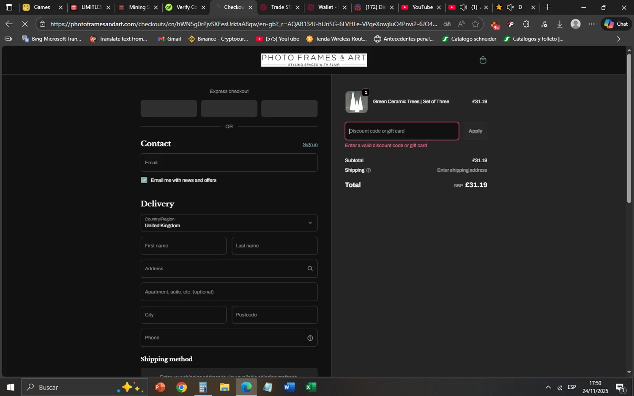Open the Tenda Wireless Router bookmark
The image size is (634, 396).
(336, 39)
